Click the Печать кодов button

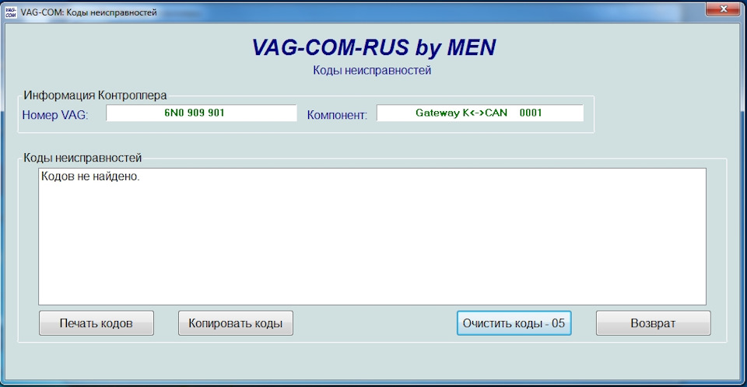tap(96, 323)
